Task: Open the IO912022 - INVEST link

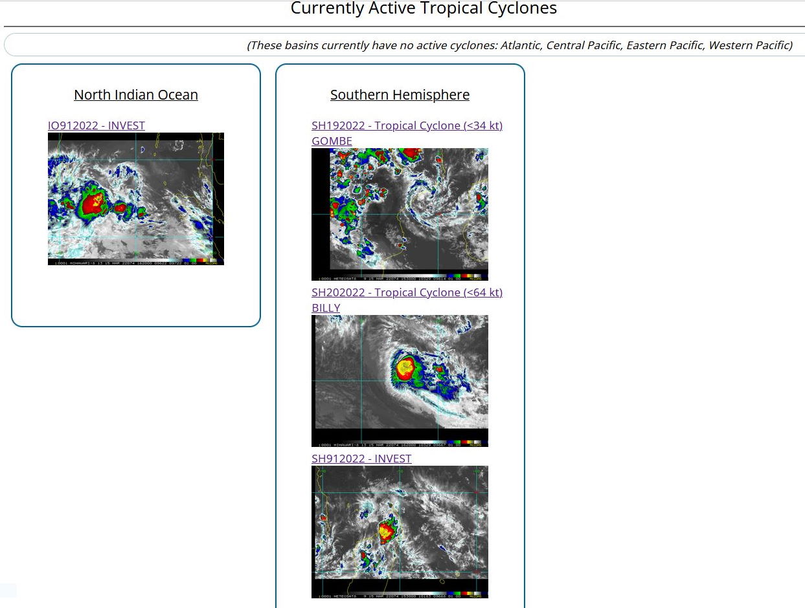Action: [96, 125]
